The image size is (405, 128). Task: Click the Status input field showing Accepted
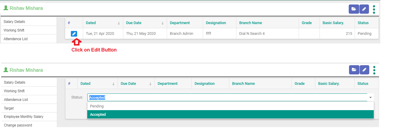226,98
